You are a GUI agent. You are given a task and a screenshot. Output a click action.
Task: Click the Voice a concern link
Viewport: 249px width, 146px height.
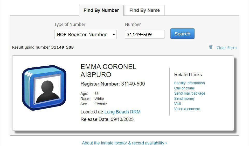click(x=187, y=109)
